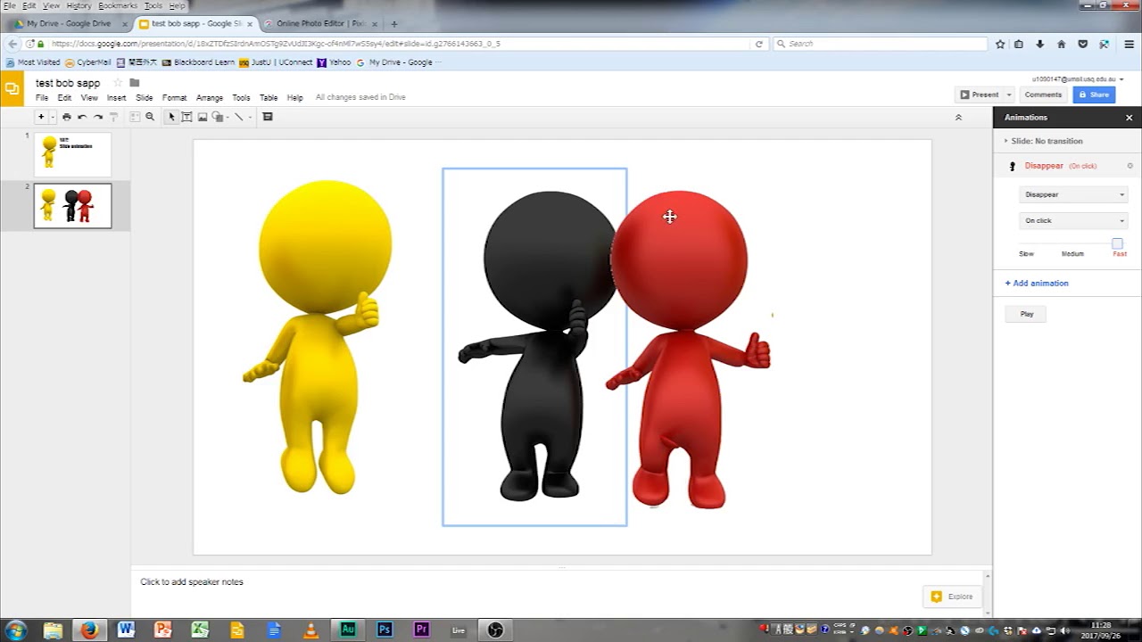Play the animation preview
This screenshot has height=642, width=1142.
pos(1027,314)
